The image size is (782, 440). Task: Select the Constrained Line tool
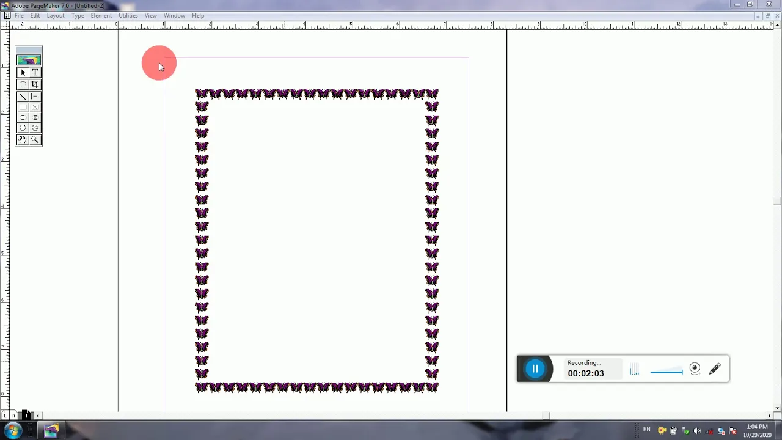pyautogui.click(x=35, y=96)
